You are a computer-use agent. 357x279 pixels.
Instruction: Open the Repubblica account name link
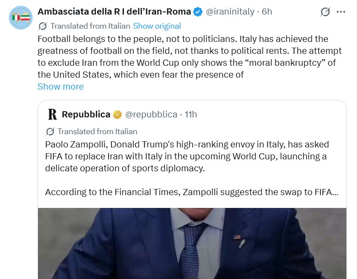tap(86, 115)
